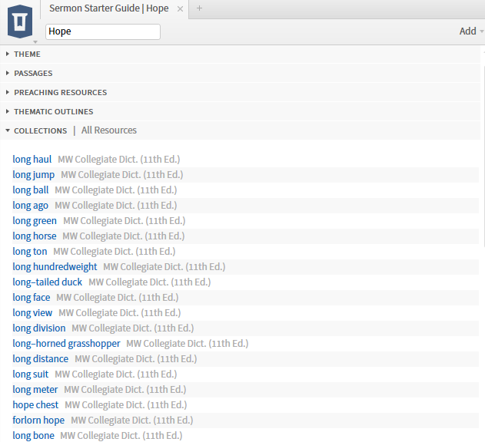Open the long face entry
Image resolution: width=485 pixels, height=442 pixels.
[x=32, y=298]
